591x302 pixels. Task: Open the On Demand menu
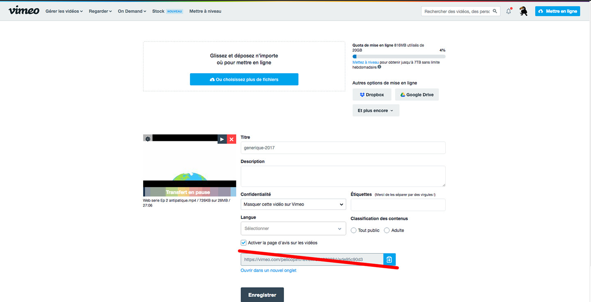132,12
